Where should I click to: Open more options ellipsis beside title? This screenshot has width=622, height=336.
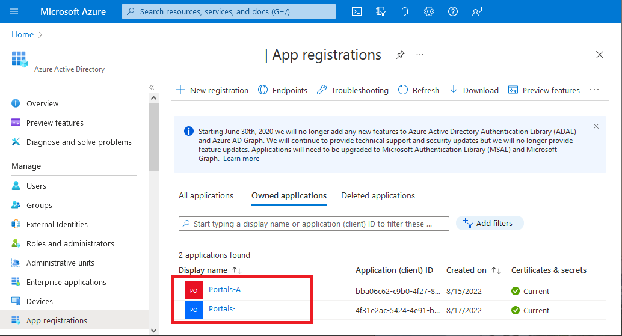pos(420,55)
